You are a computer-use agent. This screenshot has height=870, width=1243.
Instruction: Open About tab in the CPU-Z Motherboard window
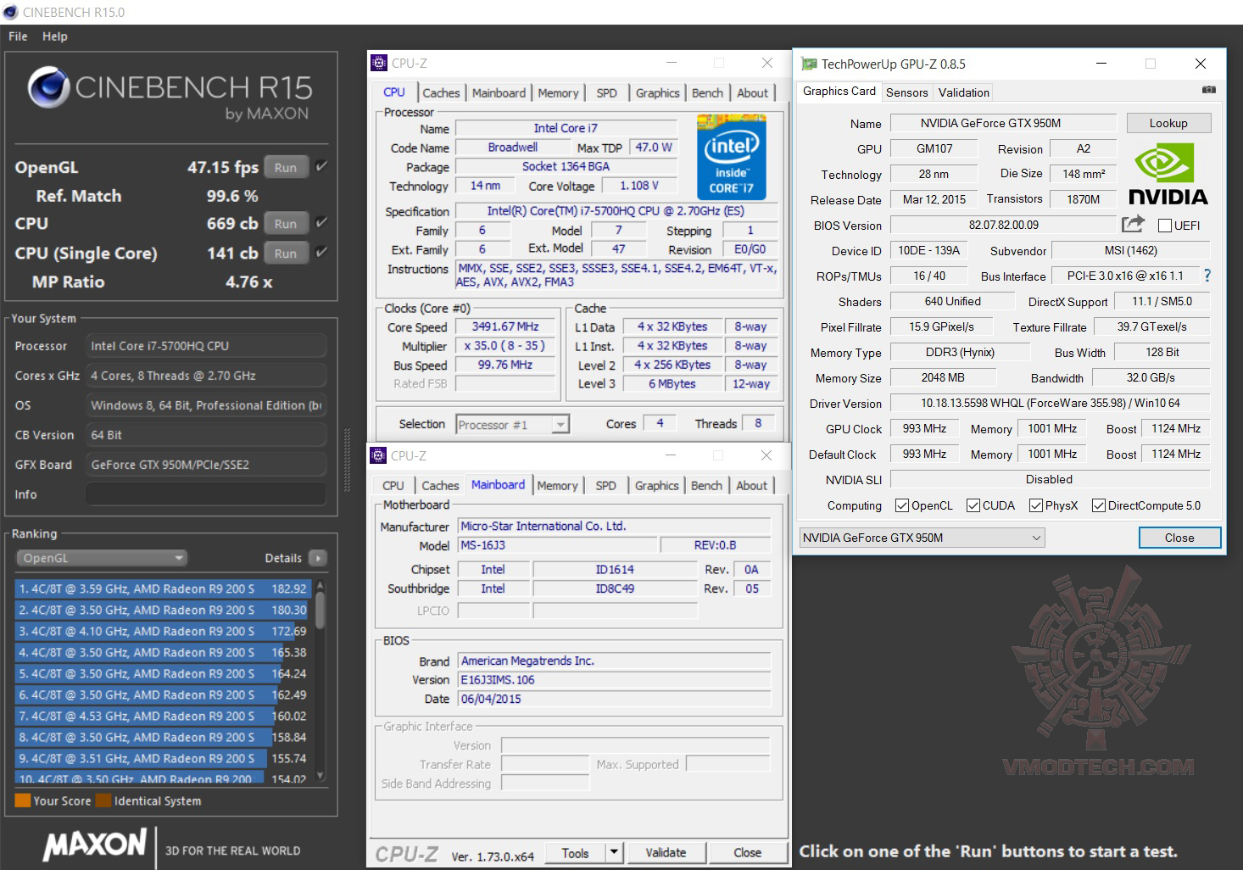pos(751,486)
